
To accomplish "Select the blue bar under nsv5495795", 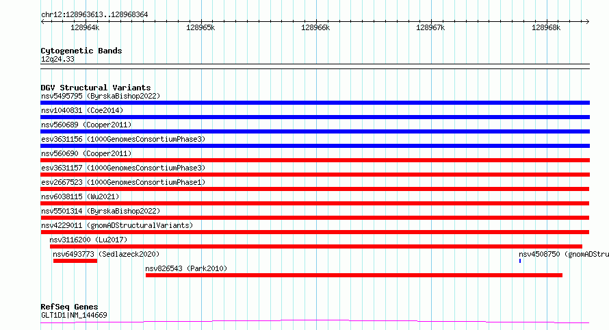I will [x=315, y=103].
